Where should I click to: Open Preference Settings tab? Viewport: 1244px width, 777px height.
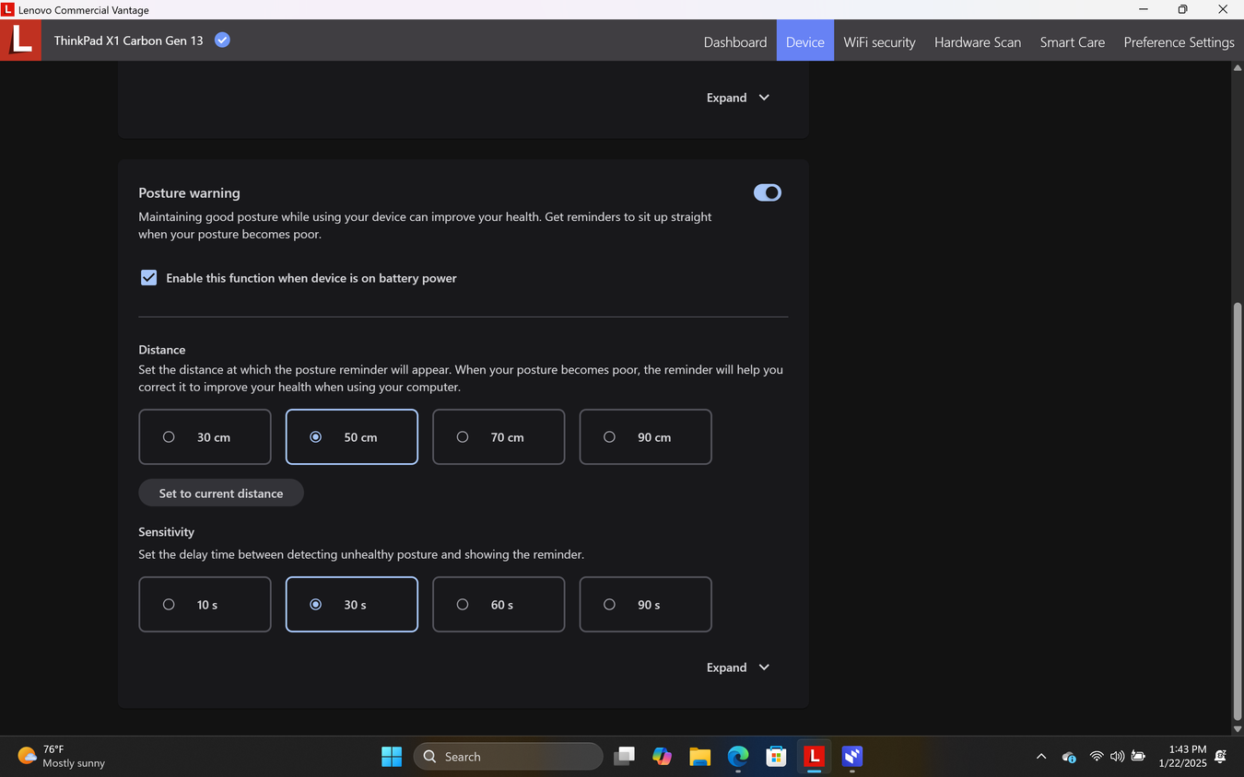(x=1179, y=41)
